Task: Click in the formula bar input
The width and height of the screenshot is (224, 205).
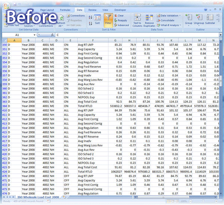Action: click(137, 35)
